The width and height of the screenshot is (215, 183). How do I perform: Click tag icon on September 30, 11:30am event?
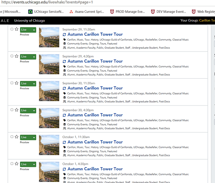point(64,93)
